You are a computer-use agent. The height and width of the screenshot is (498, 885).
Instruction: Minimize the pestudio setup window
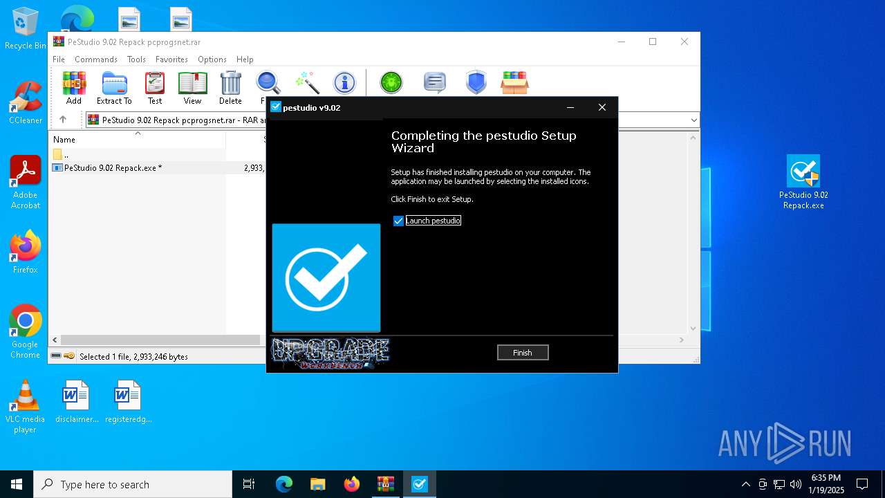(570, 107)
